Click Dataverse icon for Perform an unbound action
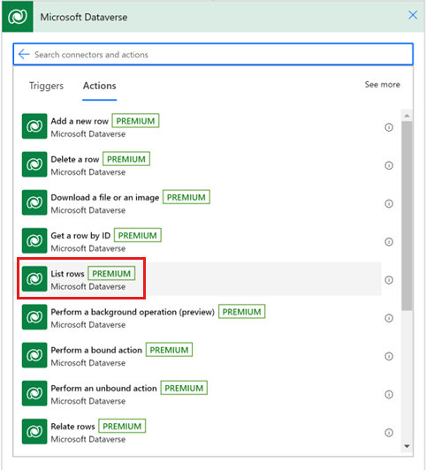 point(34,393)
